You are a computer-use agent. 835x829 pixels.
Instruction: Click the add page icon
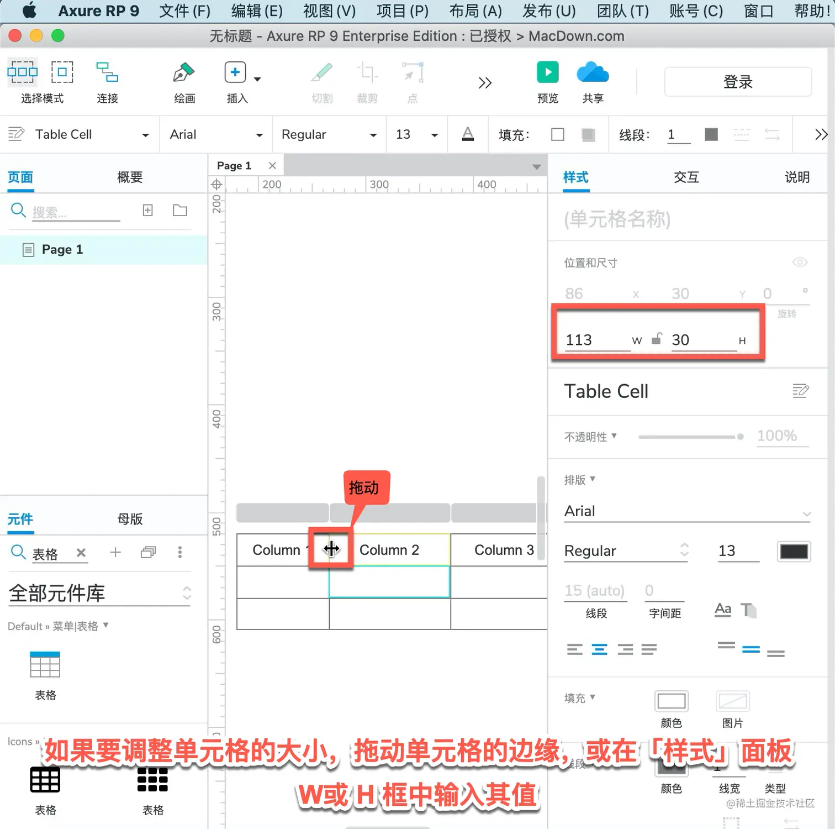147,210
